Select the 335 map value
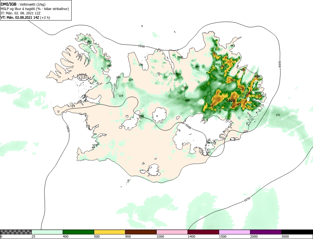 181,57
